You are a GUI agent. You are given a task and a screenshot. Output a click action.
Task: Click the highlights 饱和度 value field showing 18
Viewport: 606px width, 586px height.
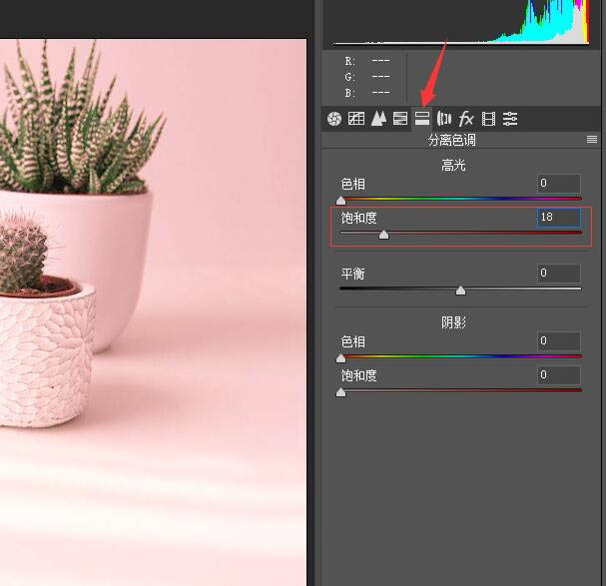tap(559, 218)
